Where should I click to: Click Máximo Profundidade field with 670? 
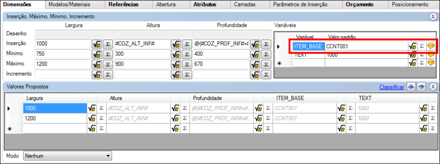(221, 64)
